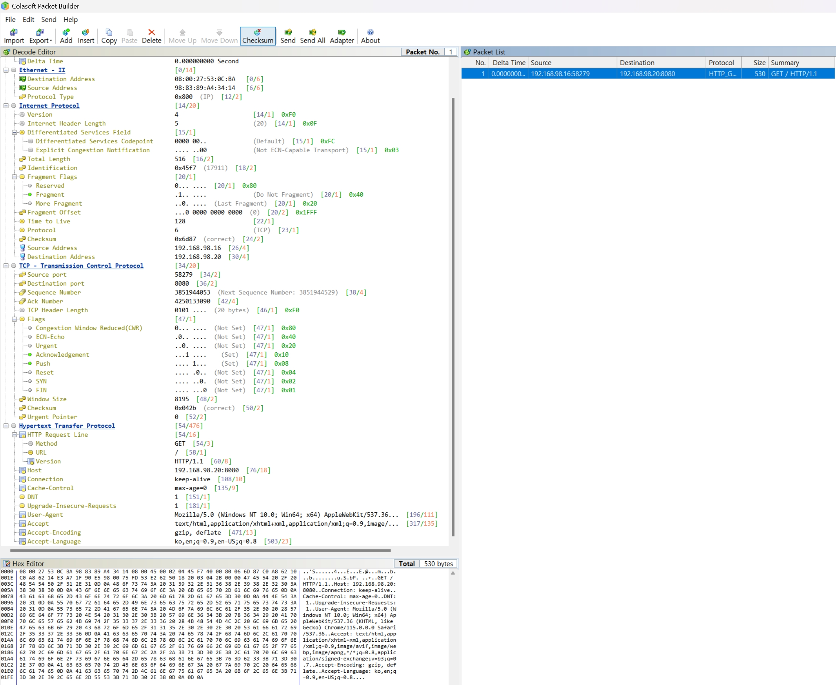Screen dimensions: 836x685
Task: Click the Send toolbar icon
Action: (288, 36)
